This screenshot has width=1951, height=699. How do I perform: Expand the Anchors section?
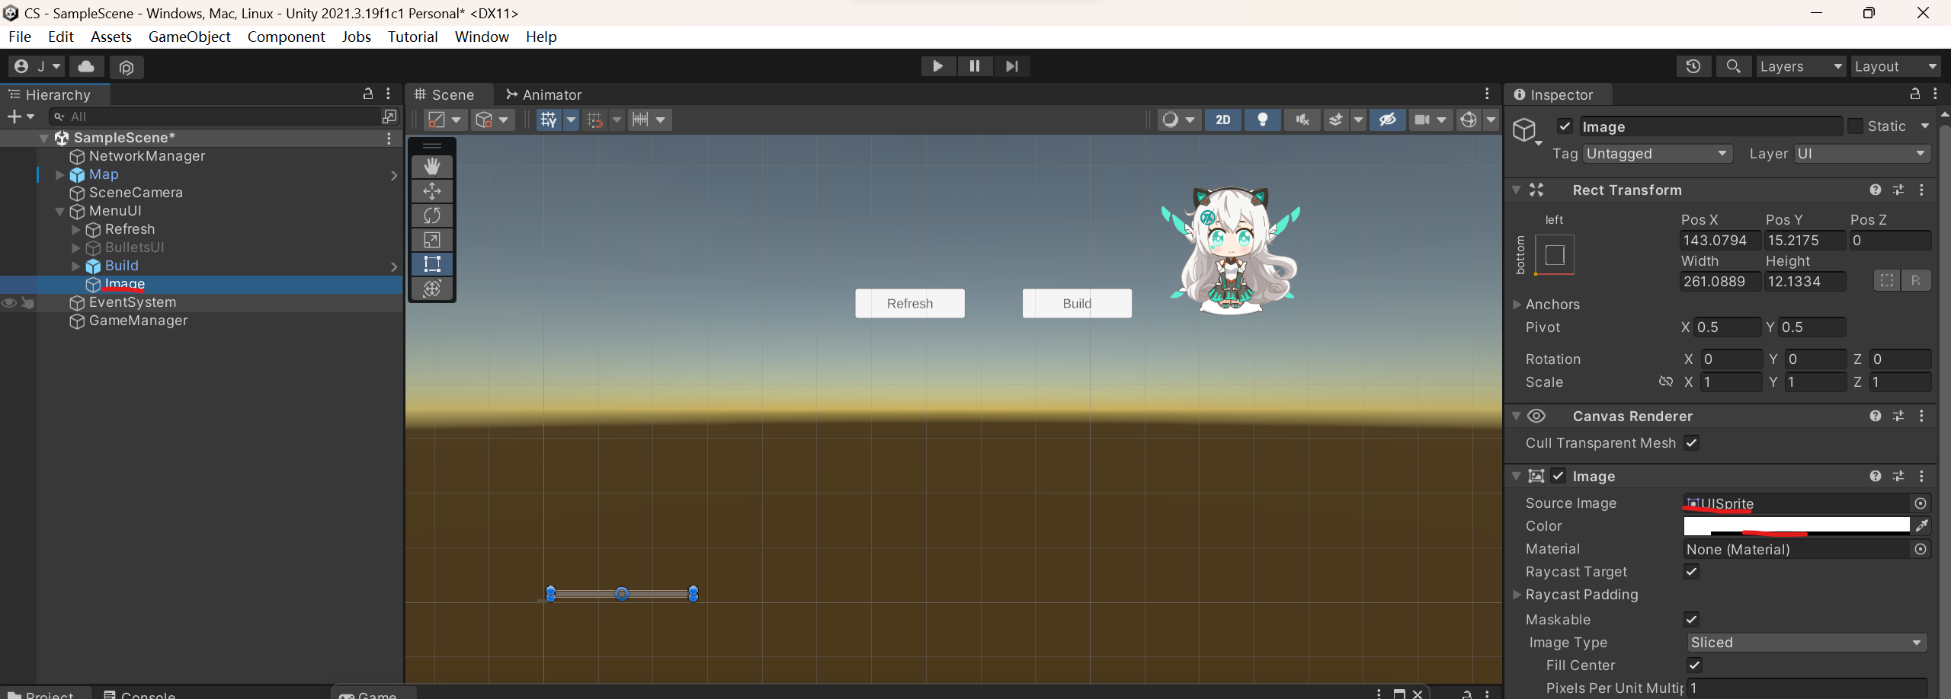coord(1517,304)
